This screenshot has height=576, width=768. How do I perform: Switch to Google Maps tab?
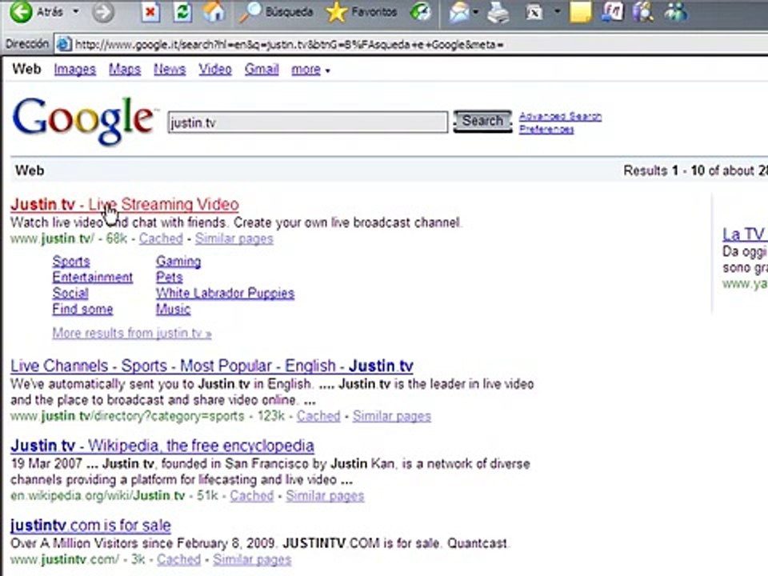coord(125,70)
